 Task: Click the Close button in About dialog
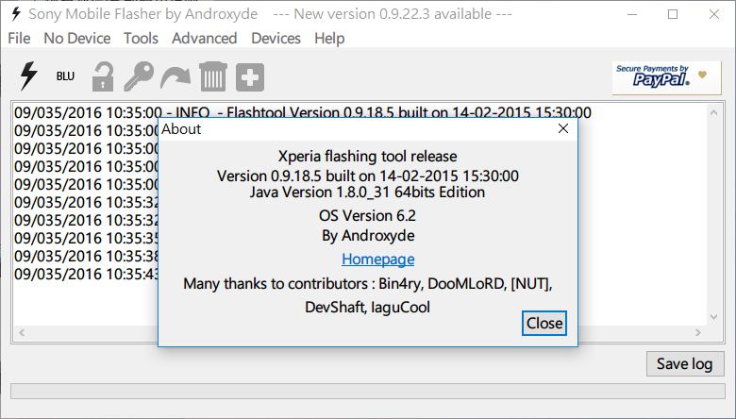(x=544, y=324)
